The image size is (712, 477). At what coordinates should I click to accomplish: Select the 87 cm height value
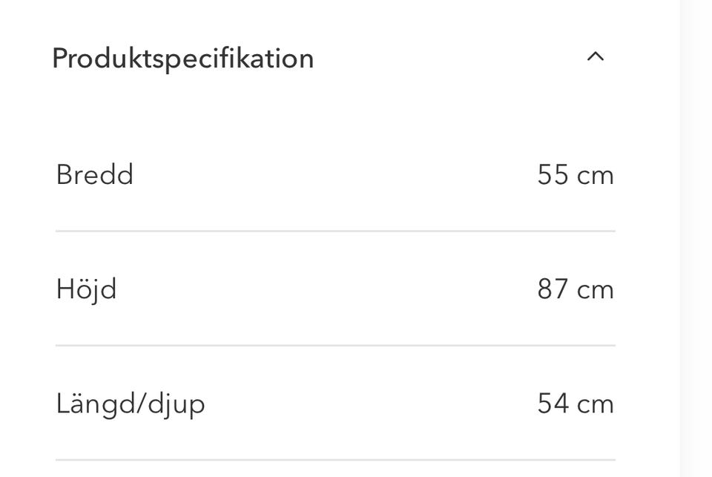(x=575, y=289)
